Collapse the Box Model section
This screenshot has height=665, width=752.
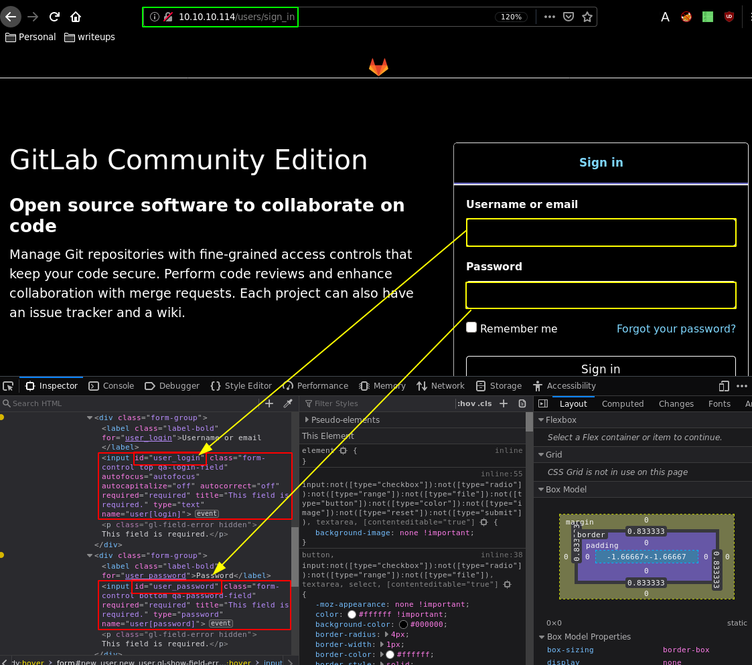click(x=541, y=489)
